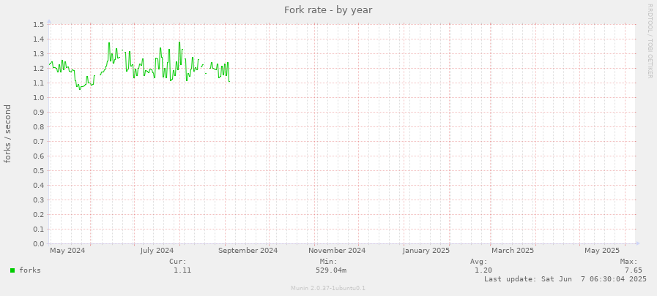Viewport: 657px width, 296px height.
Task: Click the "July 2024" x-axis label
Action: coord(157,251)
